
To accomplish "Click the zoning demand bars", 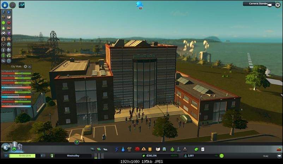I will coord(99,156).
